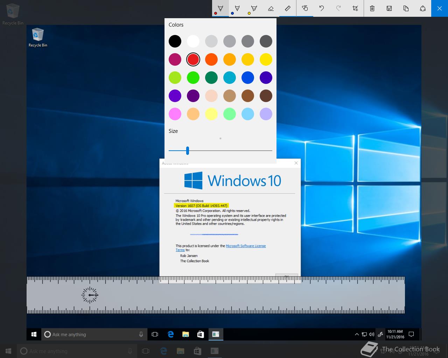Save the sketch with the floppy disk icon

pos(389,8)
